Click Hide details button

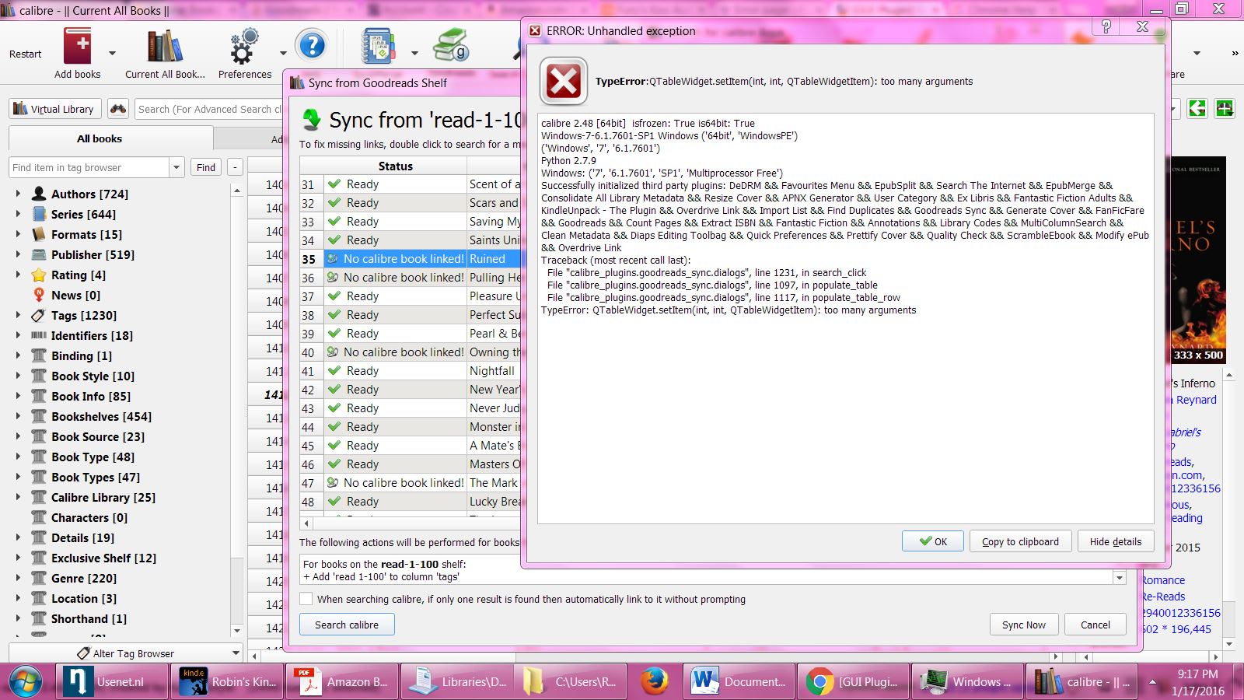[1116, 541]
